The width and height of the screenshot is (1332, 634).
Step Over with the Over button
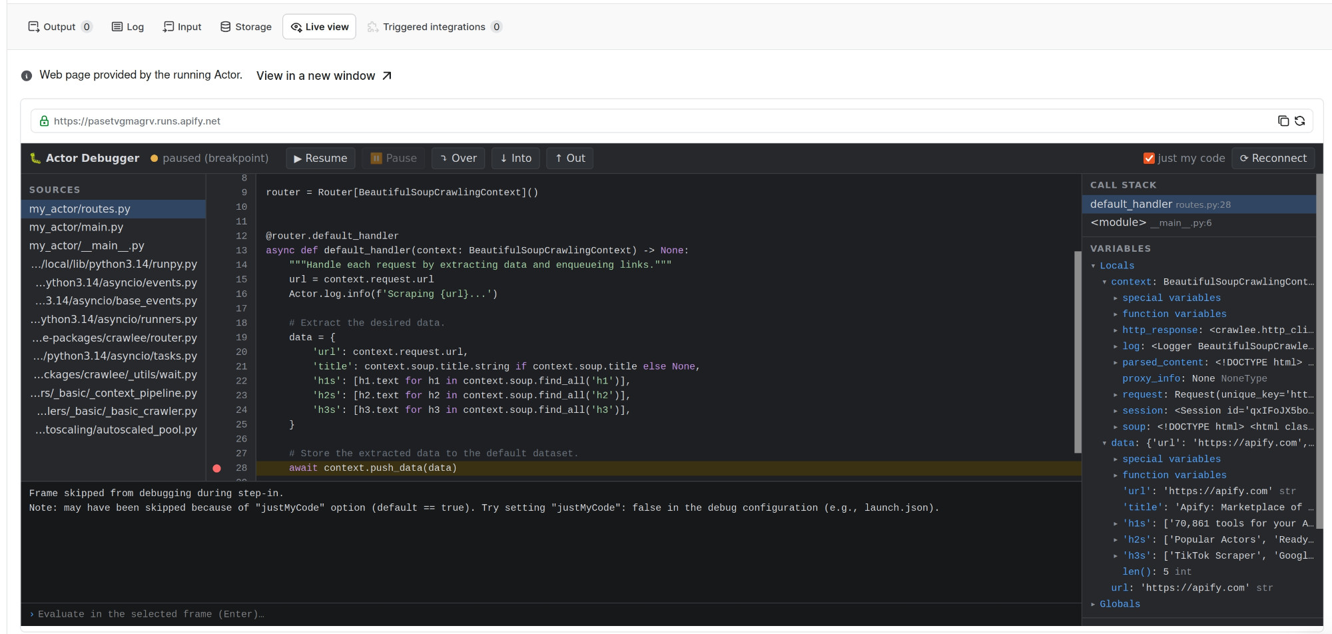tap(458, 158)
